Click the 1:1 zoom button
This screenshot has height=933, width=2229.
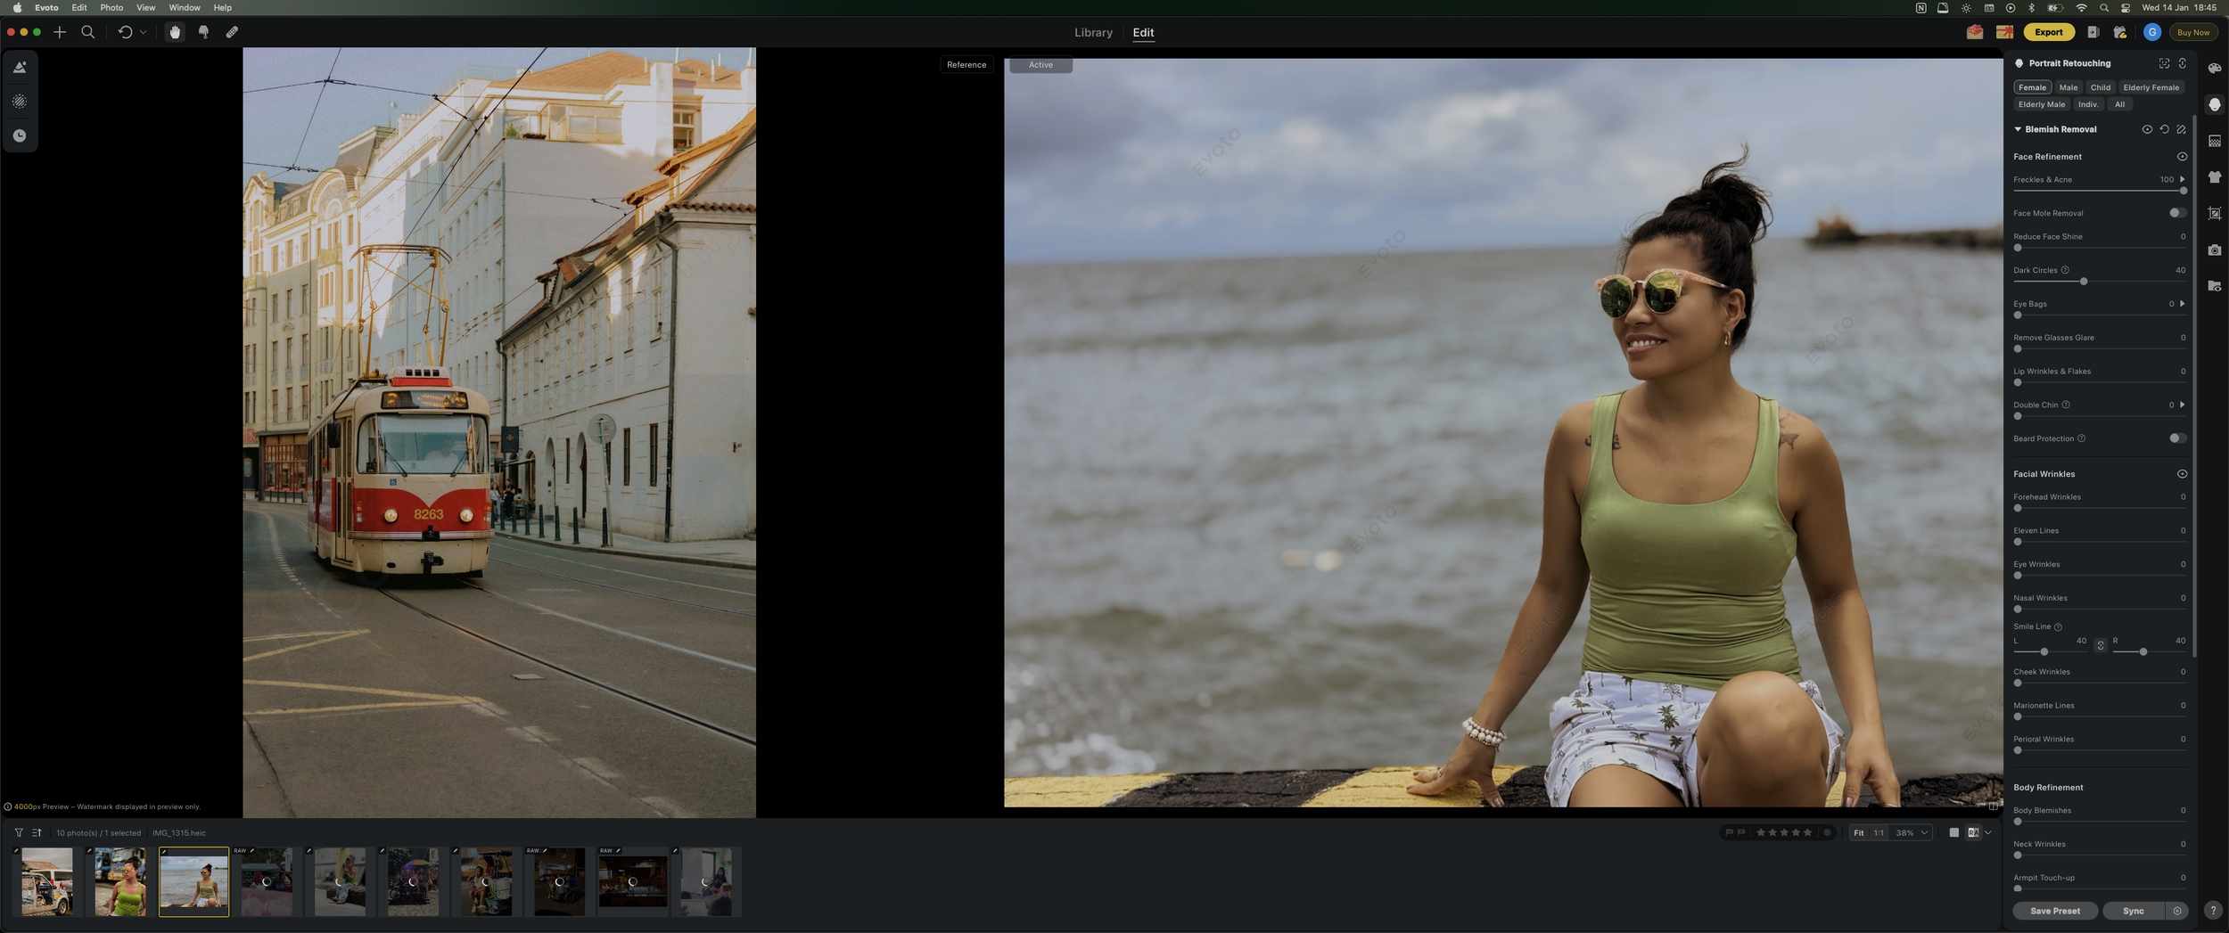[1879, 832]
